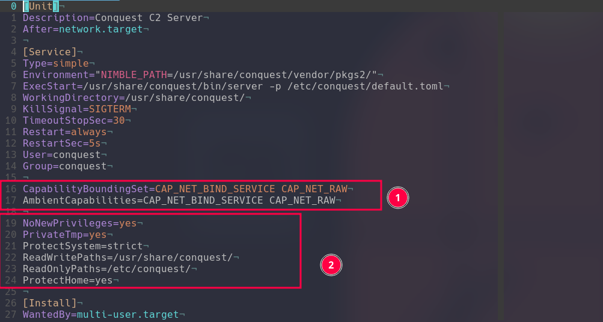Click the Type=simple line
The height and width of the screenshot is (322, 603).
click(55, 63)
